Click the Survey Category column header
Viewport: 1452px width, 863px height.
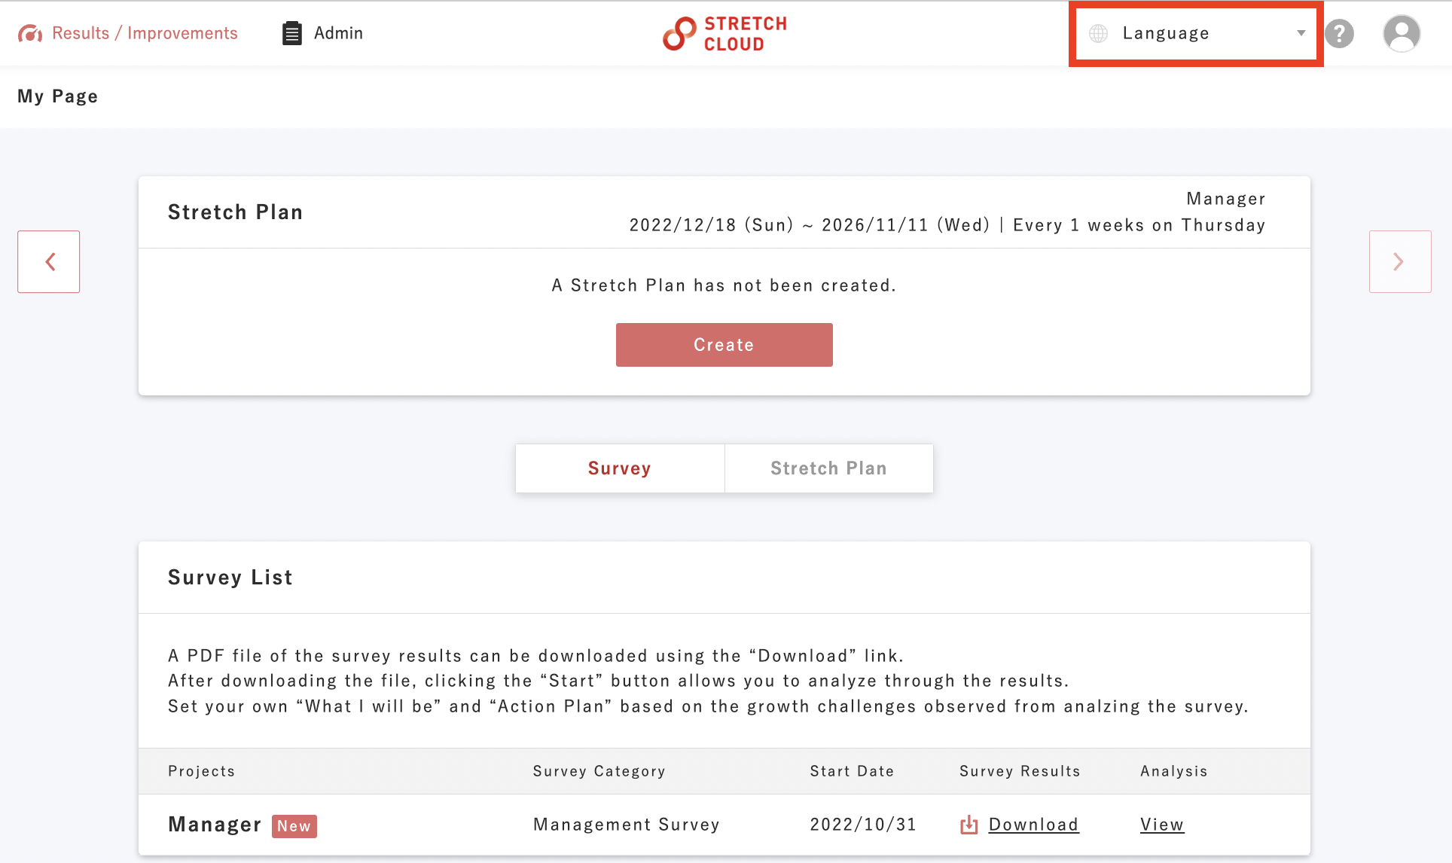[599, 771]
